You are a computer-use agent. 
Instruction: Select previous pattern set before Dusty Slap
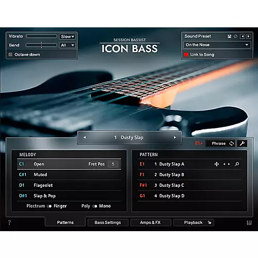tap(85, 137)
